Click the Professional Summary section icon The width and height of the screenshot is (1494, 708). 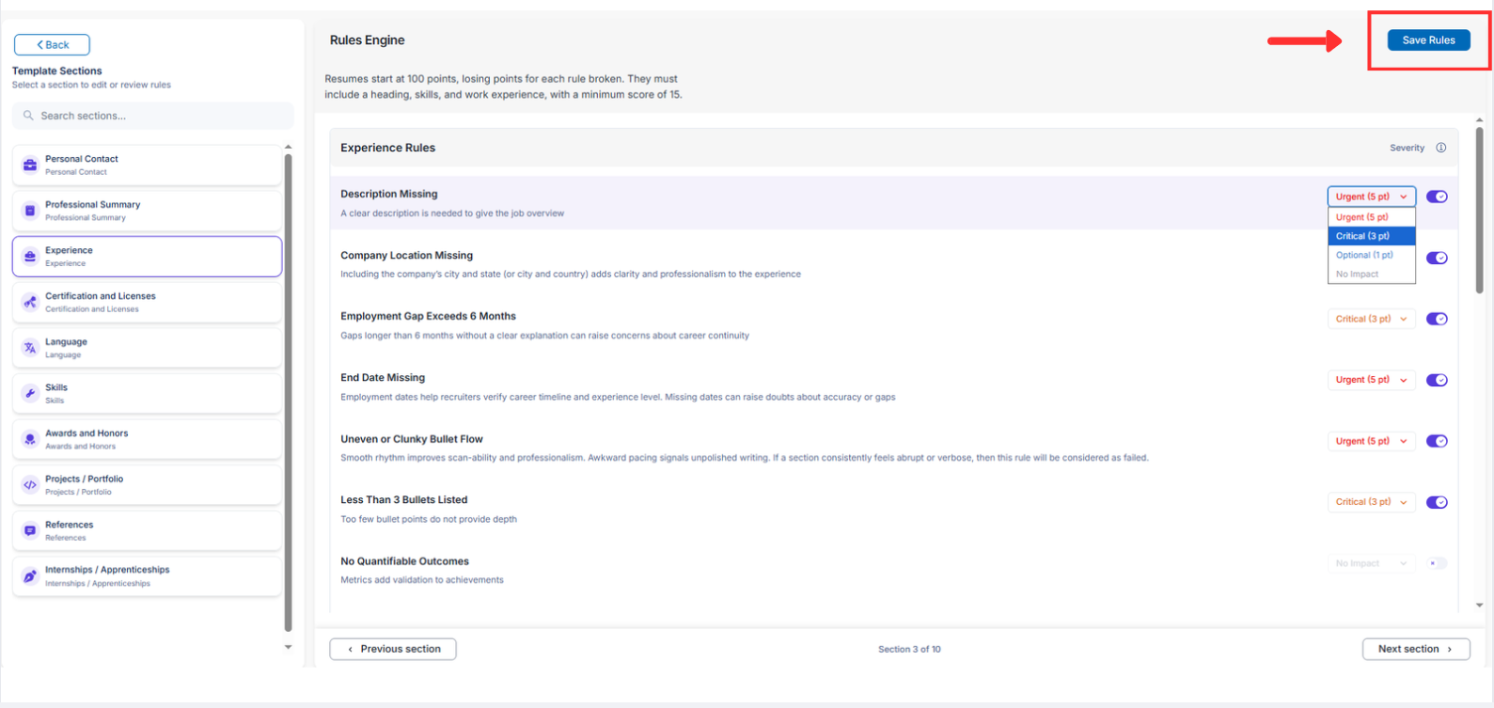30,211
